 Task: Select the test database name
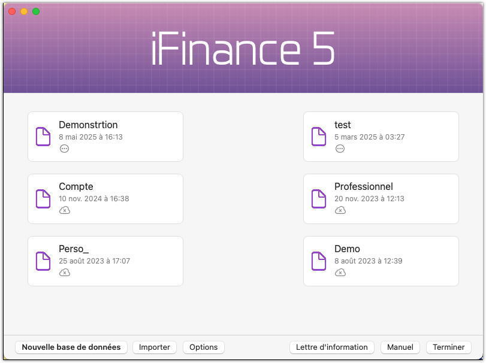[x=343, y=125]
